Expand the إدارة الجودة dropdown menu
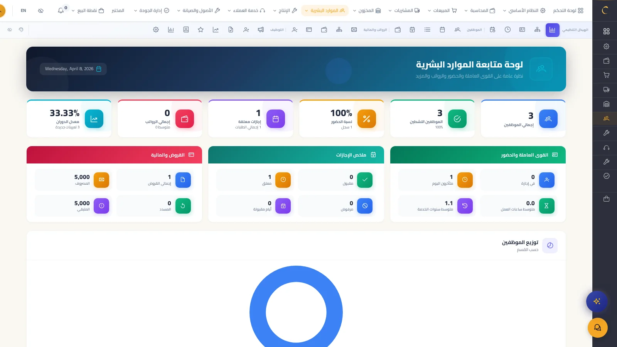The height and width of the screenshot is (347, 617). pos(152,10)
